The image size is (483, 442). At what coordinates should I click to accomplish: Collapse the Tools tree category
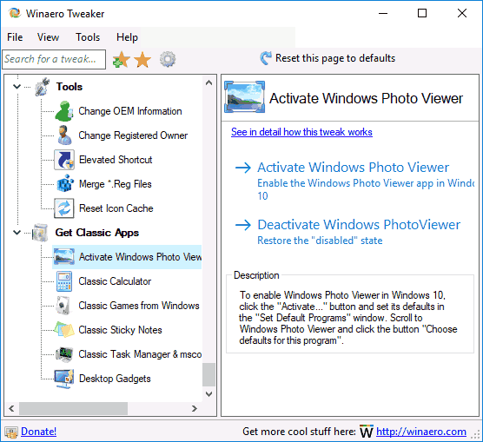pos(17,87)
